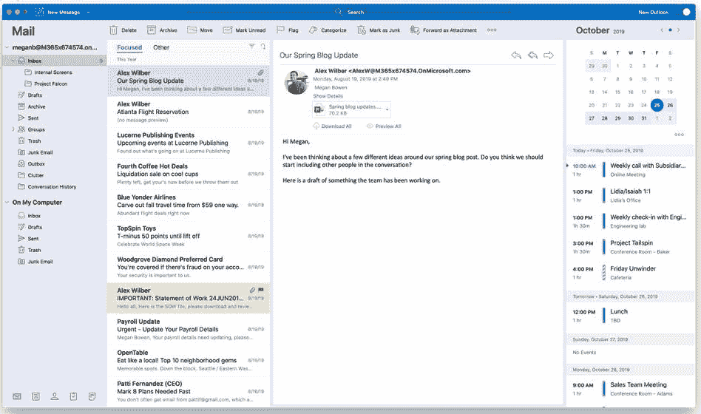Screen dimensions: 701x414
Task: Open the OpenTable email
Action: pos(189,360)
